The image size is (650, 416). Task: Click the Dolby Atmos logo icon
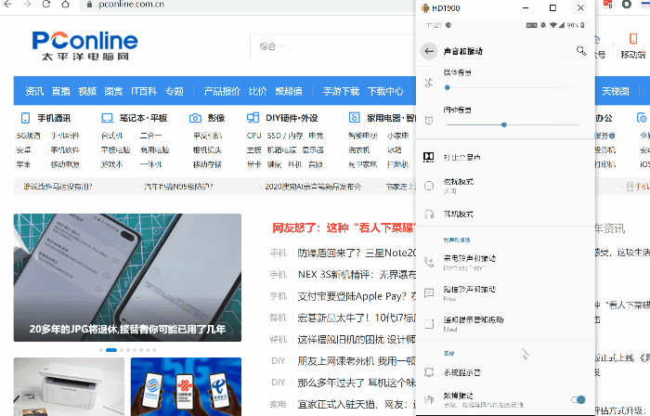429,157
